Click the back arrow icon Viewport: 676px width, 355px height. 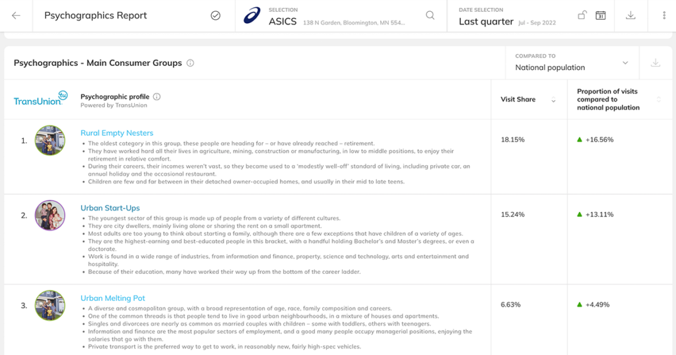pos(16,16)
